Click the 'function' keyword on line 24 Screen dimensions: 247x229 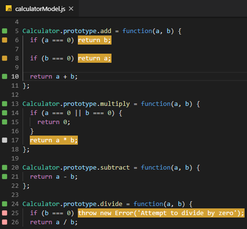coord(148,204)
